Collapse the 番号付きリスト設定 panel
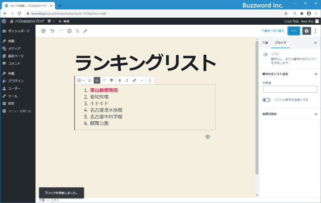 [x=290, y=74]
